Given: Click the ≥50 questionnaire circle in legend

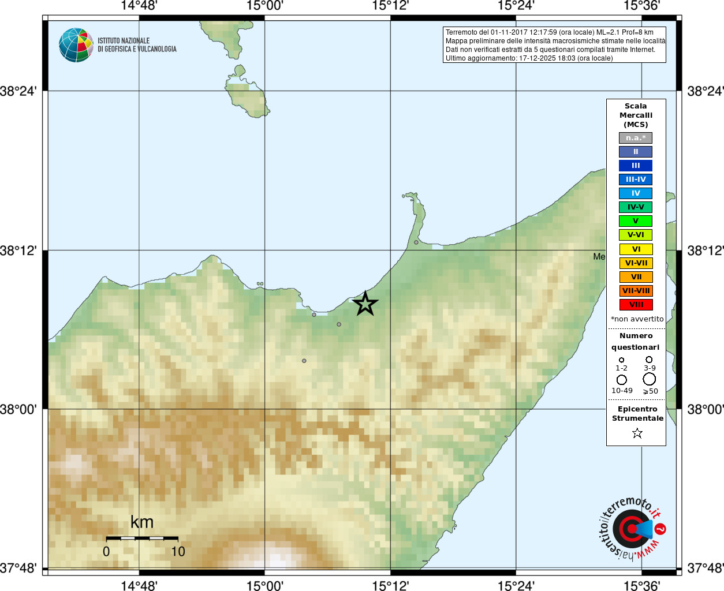Looking at the screenshot, I should click(x=650, y=379).
